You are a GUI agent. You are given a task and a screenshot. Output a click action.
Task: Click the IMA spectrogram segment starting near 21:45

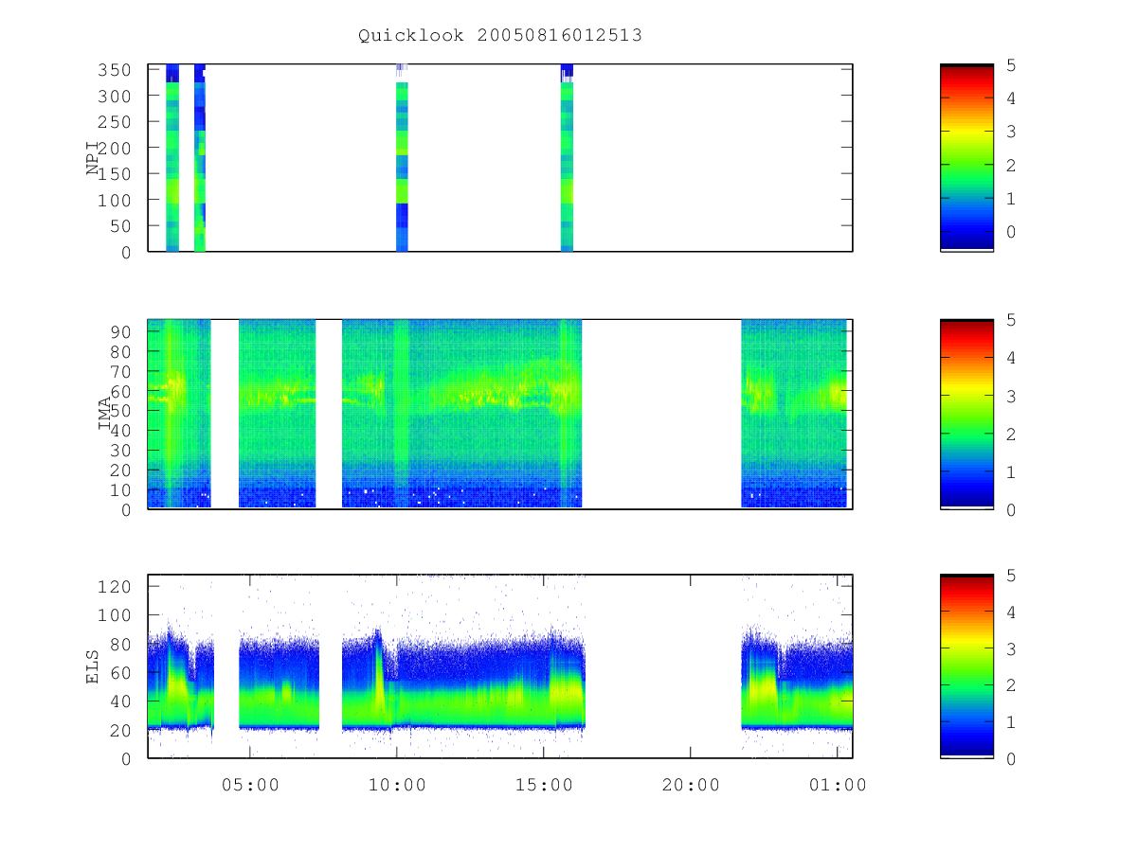pyautogui.click(x=794, y=414)
